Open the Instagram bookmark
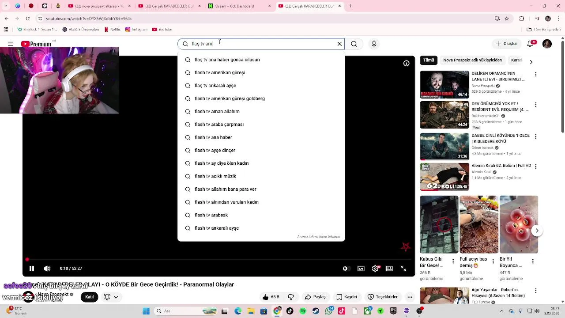The height and width of the screenshot is (318, 565). (136, 30)
